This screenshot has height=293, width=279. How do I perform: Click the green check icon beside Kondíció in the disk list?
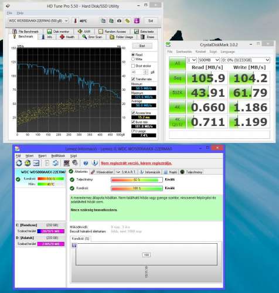18,179
